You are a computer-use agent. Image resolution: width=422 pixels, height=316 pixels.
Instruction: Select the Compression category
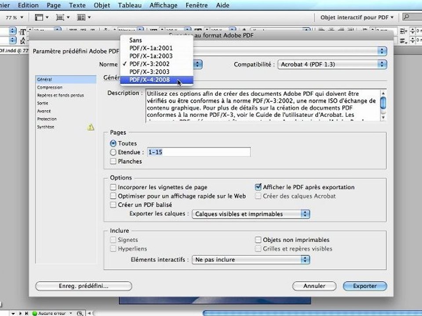tap(65, 87)
